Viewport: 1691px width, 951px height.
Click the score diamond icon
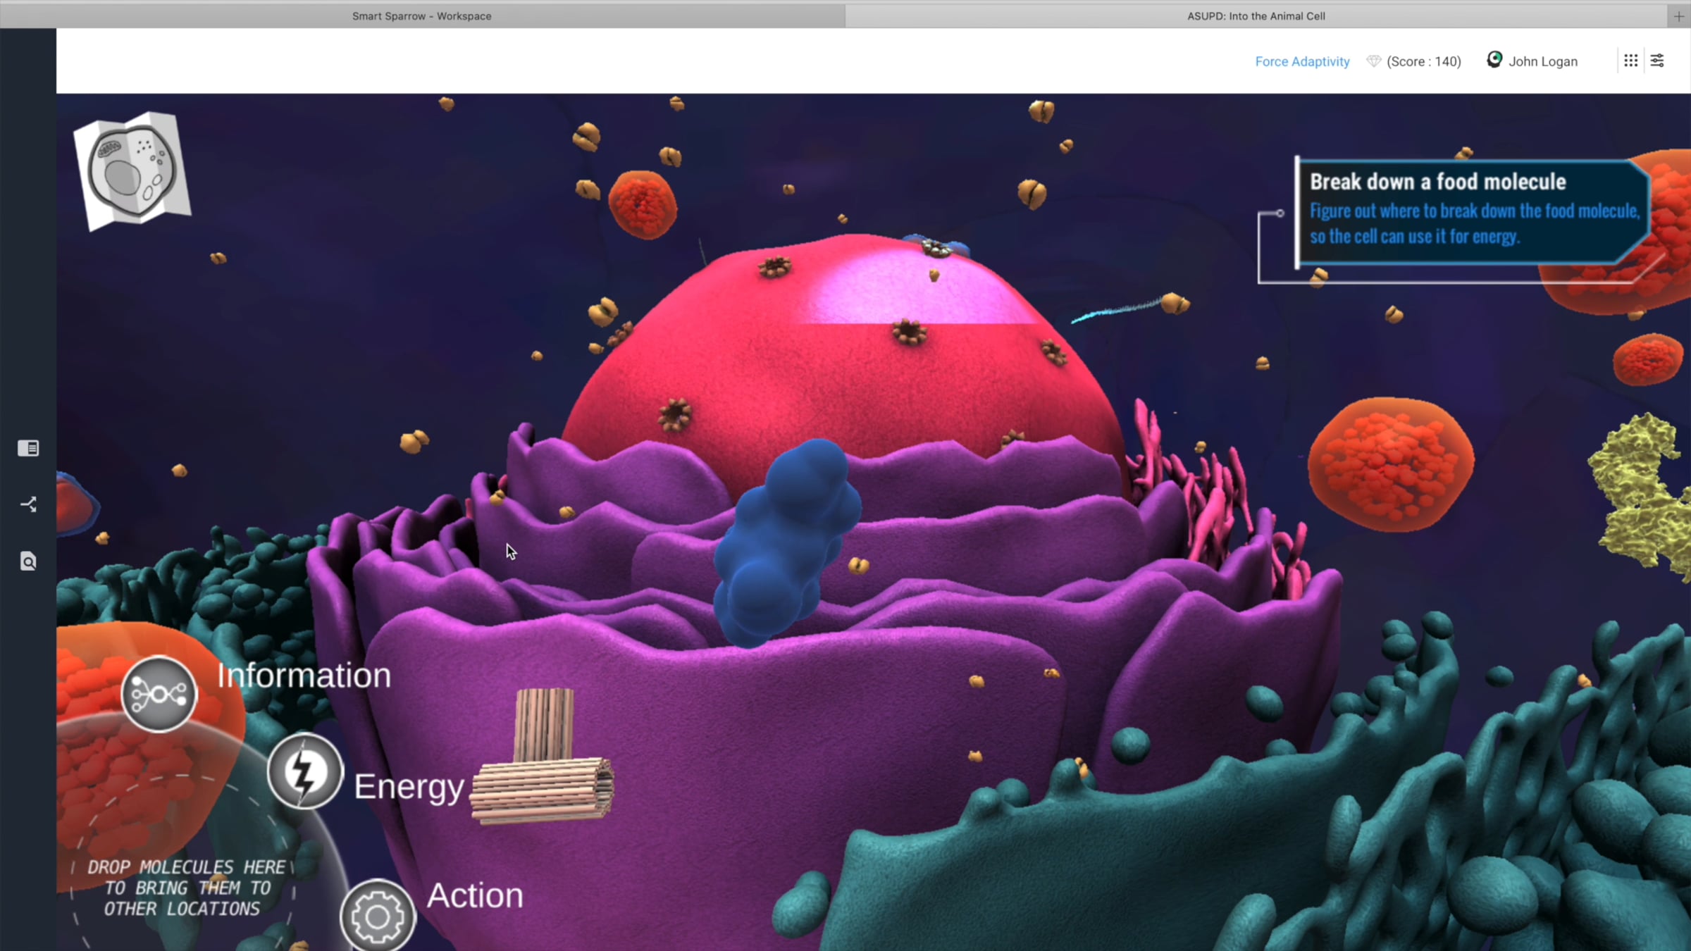coord(1373,61)
